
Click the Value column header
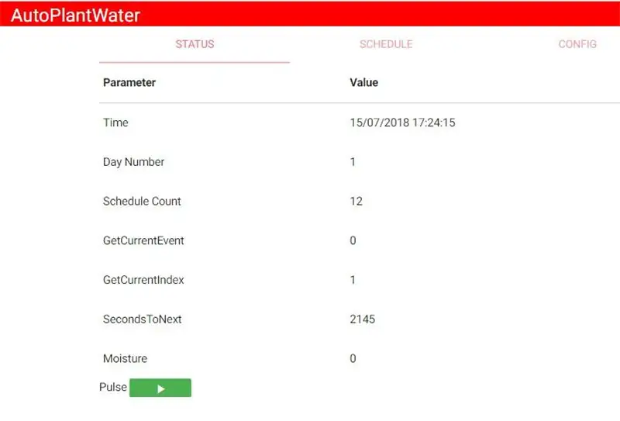coord(363,82)
